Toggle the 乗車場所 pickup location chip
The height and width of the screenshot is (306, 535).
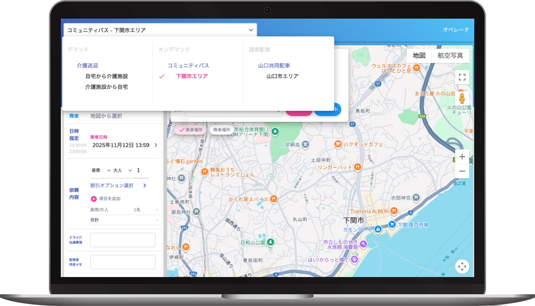point(191,130)
